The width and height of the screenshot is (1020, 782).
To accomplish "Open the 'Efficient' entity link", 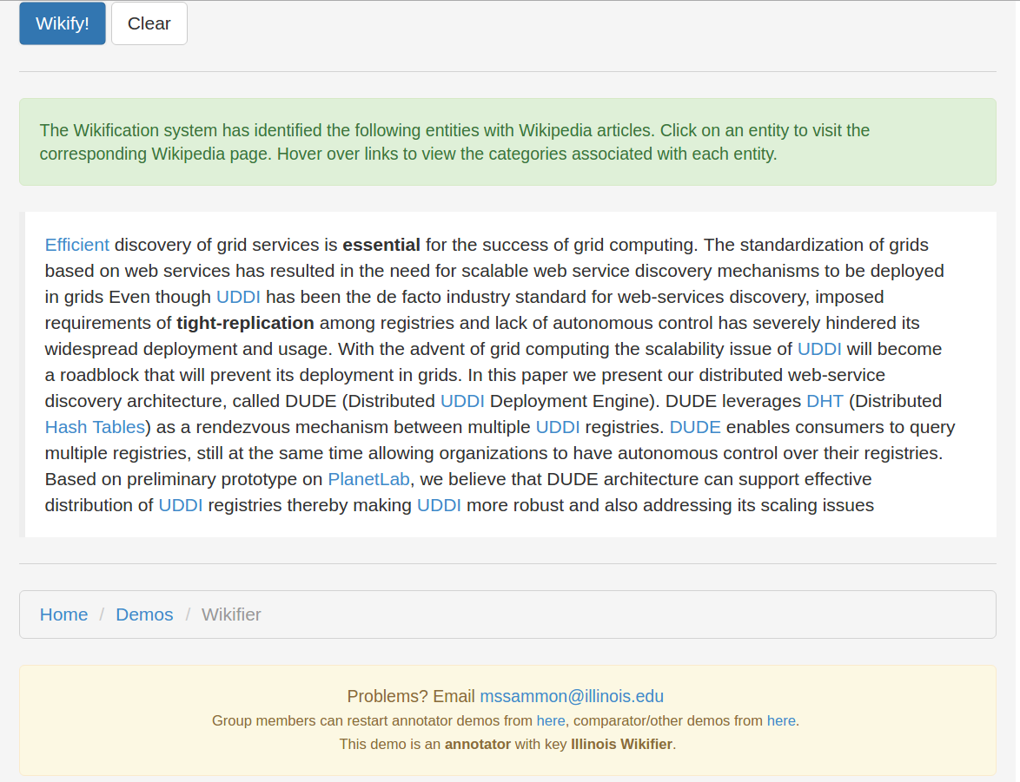I will point(77,245).
